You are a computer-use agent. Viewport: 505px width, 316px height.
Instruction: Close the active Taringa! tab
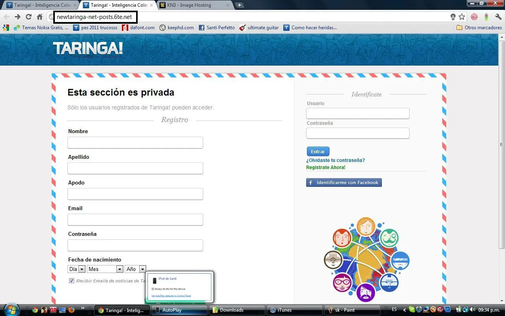click(151, 5)
